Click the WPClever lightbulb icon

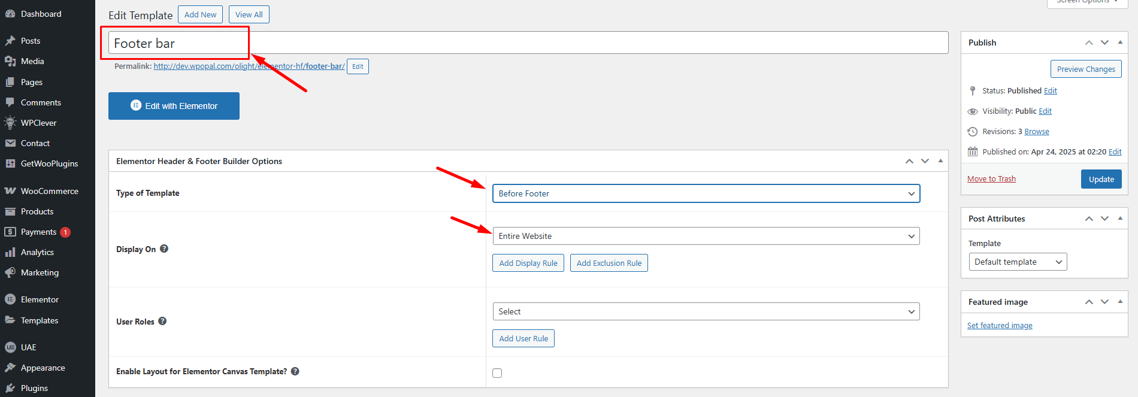click(10, 123)
